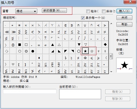Image resolution: width=137 pixels, height=109 pixels.
Task: Click the symbol grid scrollbar thumb
Action: 111,56
